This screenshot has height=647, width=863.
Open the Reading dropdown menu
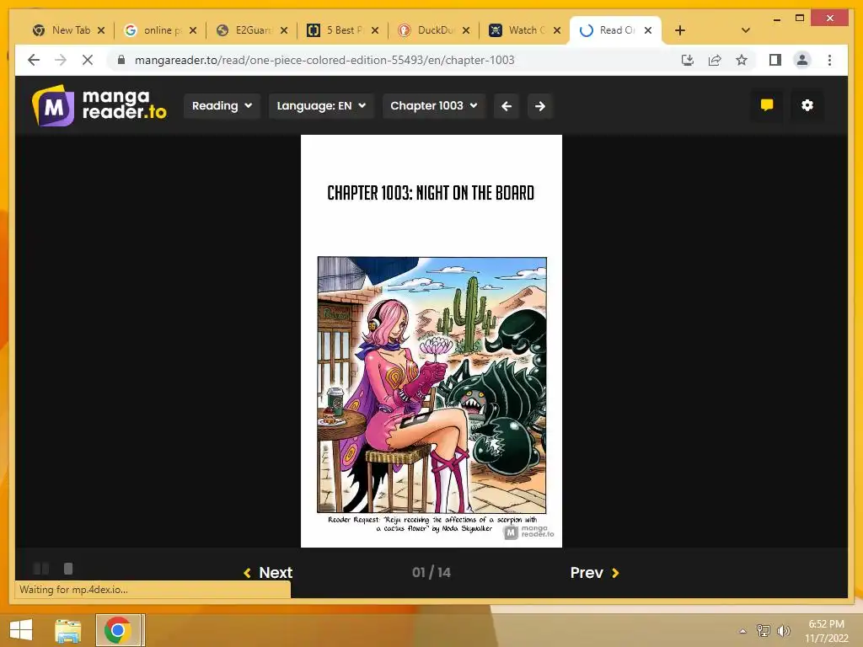[x=222, y=105]
